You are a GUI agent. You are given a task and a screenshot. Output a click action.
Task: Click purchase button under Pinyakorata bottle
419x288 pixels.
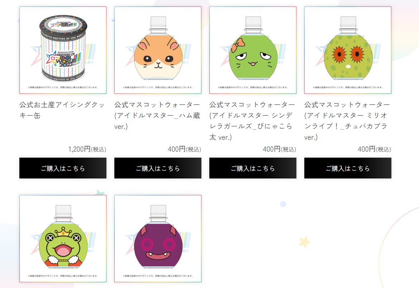253,168
